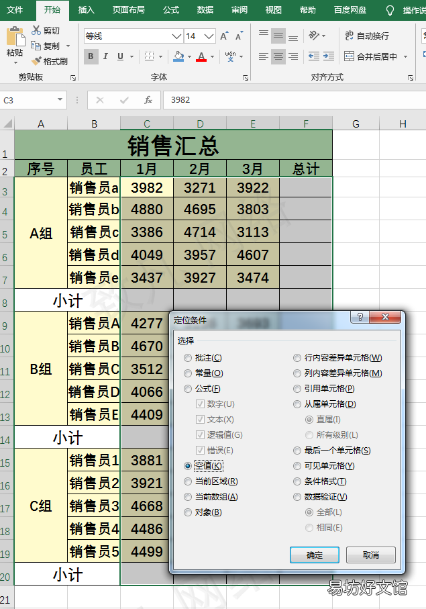Image resolution: width=426 pixels, height=609 pixels.
Task: Select 可见单元格(Y) radio option
Action: click(x=297, y=466)
